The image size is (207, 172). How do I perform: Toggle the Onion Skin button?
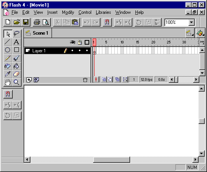104,80
